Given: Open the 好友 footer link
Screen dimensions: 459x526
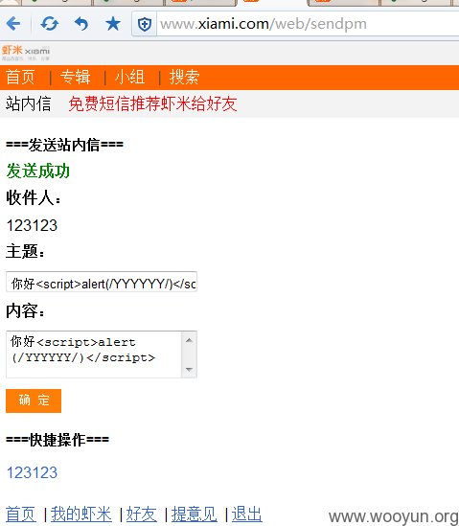Looking at the screenshot, I should click(141, 515).
